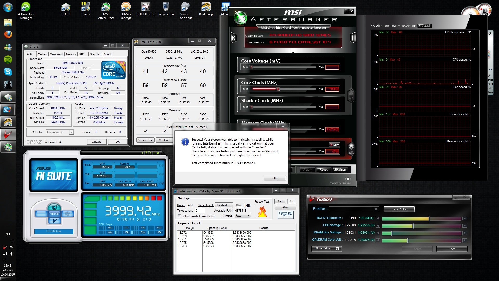Open the MSI Afterburner desktop shortcut
This screenshot has height=281, width=499.
(x=106, y=11)
